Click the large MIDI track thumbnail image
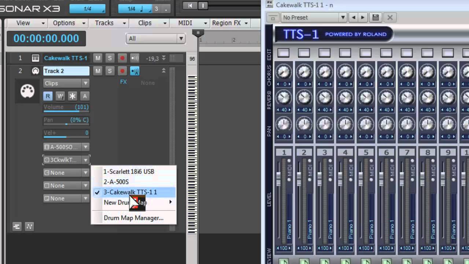 27,91
